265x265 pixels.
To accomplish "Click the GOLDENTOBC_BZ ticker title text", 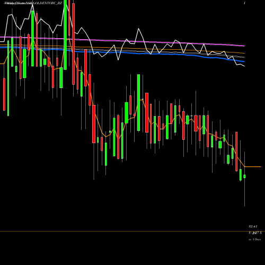I will (x=48, y=3).
